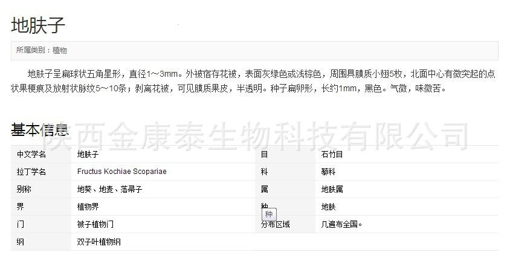Viewport: 510px width, 261px height.
Task: Select the 石竹目 value
Action: (x=332, y=155)
